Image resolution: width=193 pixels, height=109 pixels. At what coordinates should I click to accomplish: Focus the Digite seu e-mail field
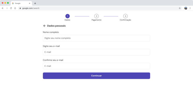tap(96, 52)
